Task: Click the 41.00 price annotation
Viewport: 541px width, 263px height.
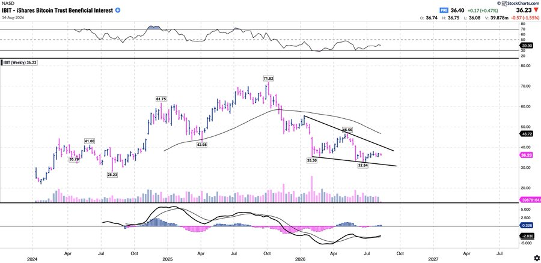Action: 90,141
